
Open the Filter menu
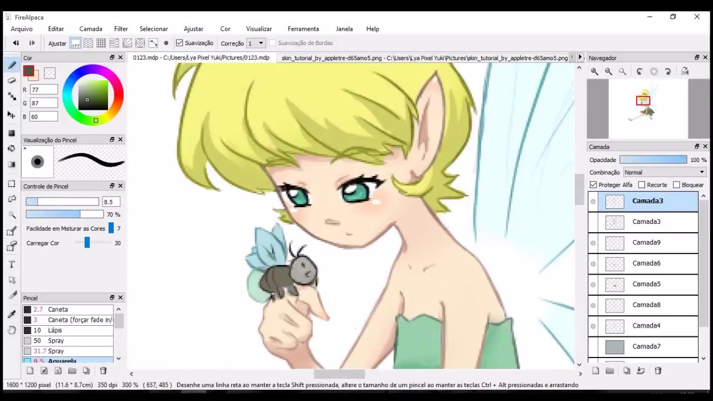121,29
